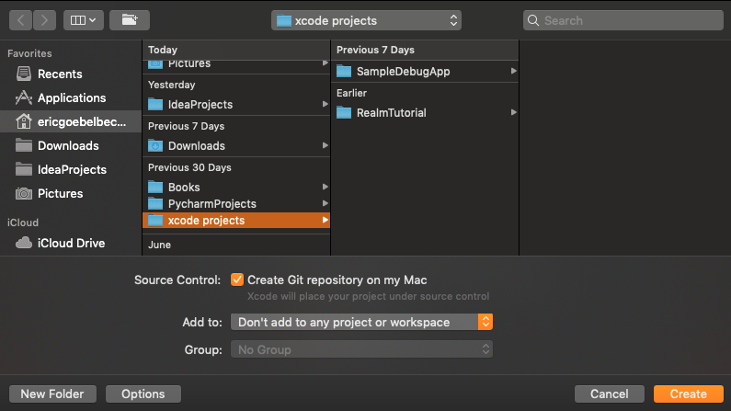Open the Add to project dropdown
Image resolution: width=731 pixels, height=411 pixels.
[x=361, y=322]
